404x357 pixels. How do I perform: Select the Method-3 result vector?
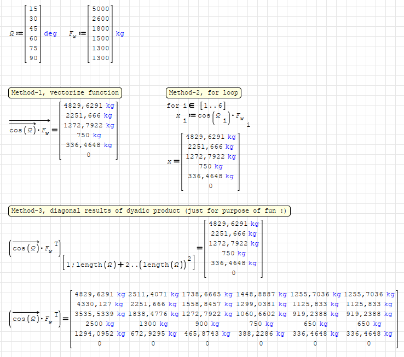pos(234,248)
